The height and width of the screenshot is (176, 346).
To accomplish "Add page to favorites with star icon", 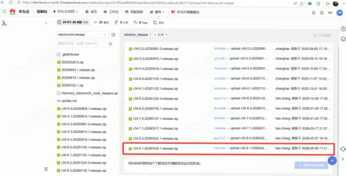I will 301,3.
